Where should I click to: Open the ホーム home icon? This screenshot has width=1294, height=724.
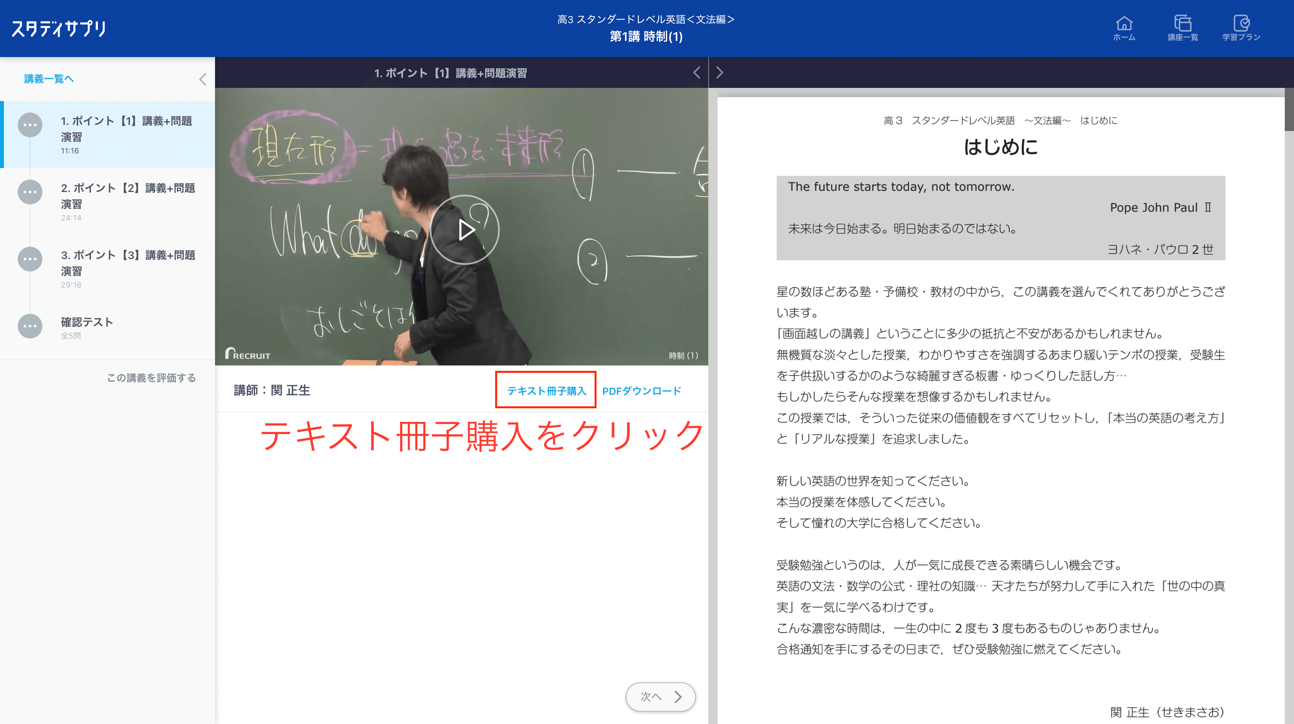1124,29
